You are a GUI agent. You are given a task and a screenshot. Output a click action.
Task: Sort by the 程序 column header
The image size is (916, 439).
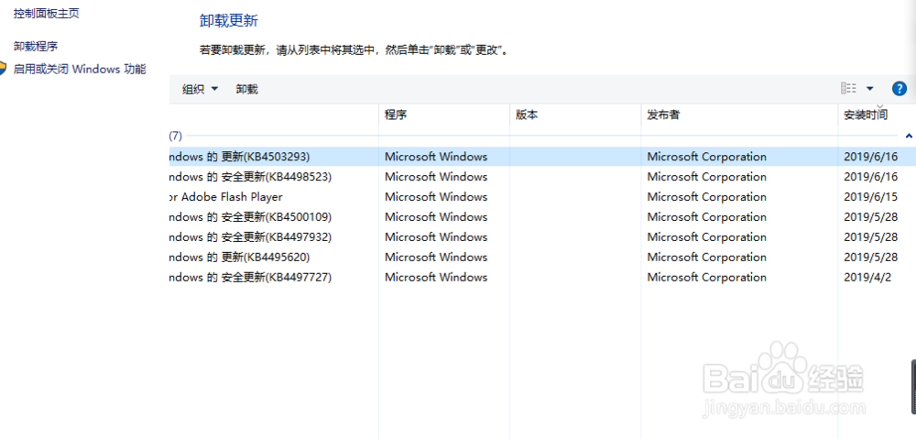444,115
